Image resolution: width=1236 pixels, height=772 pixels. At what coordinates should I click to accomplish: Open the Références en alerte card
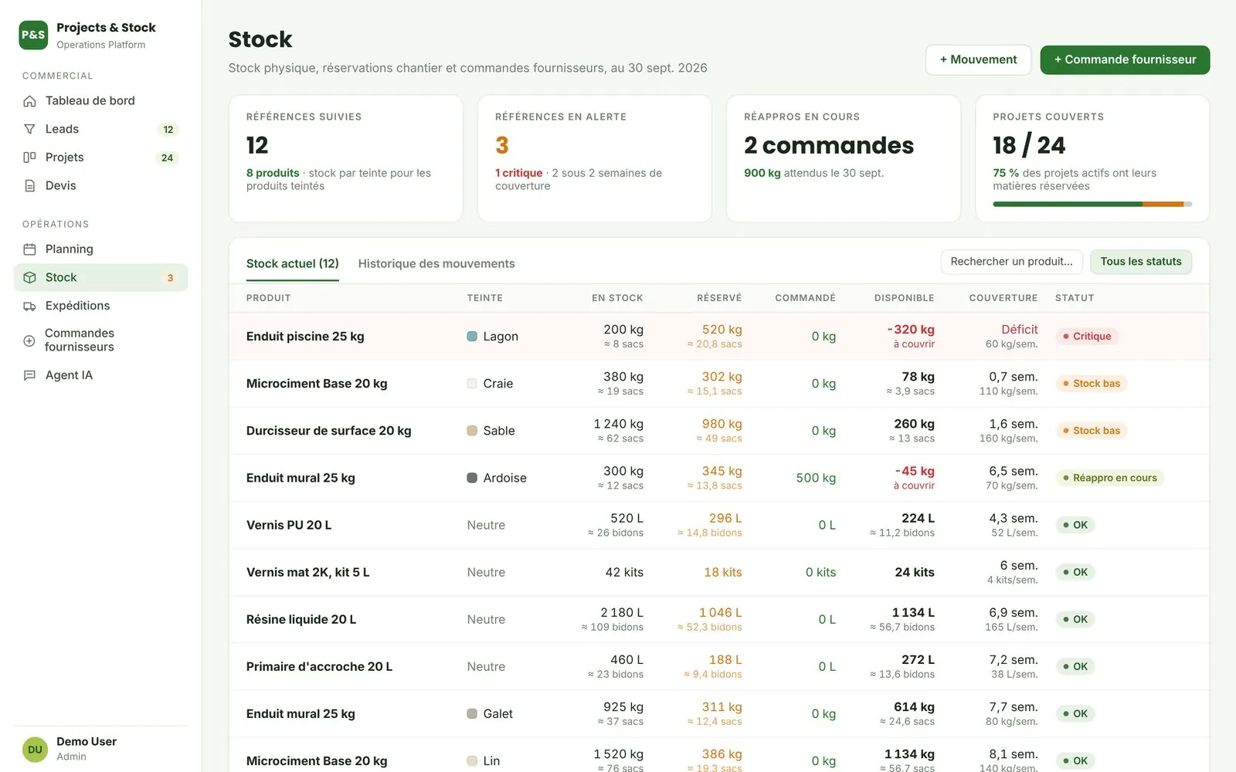594,158
